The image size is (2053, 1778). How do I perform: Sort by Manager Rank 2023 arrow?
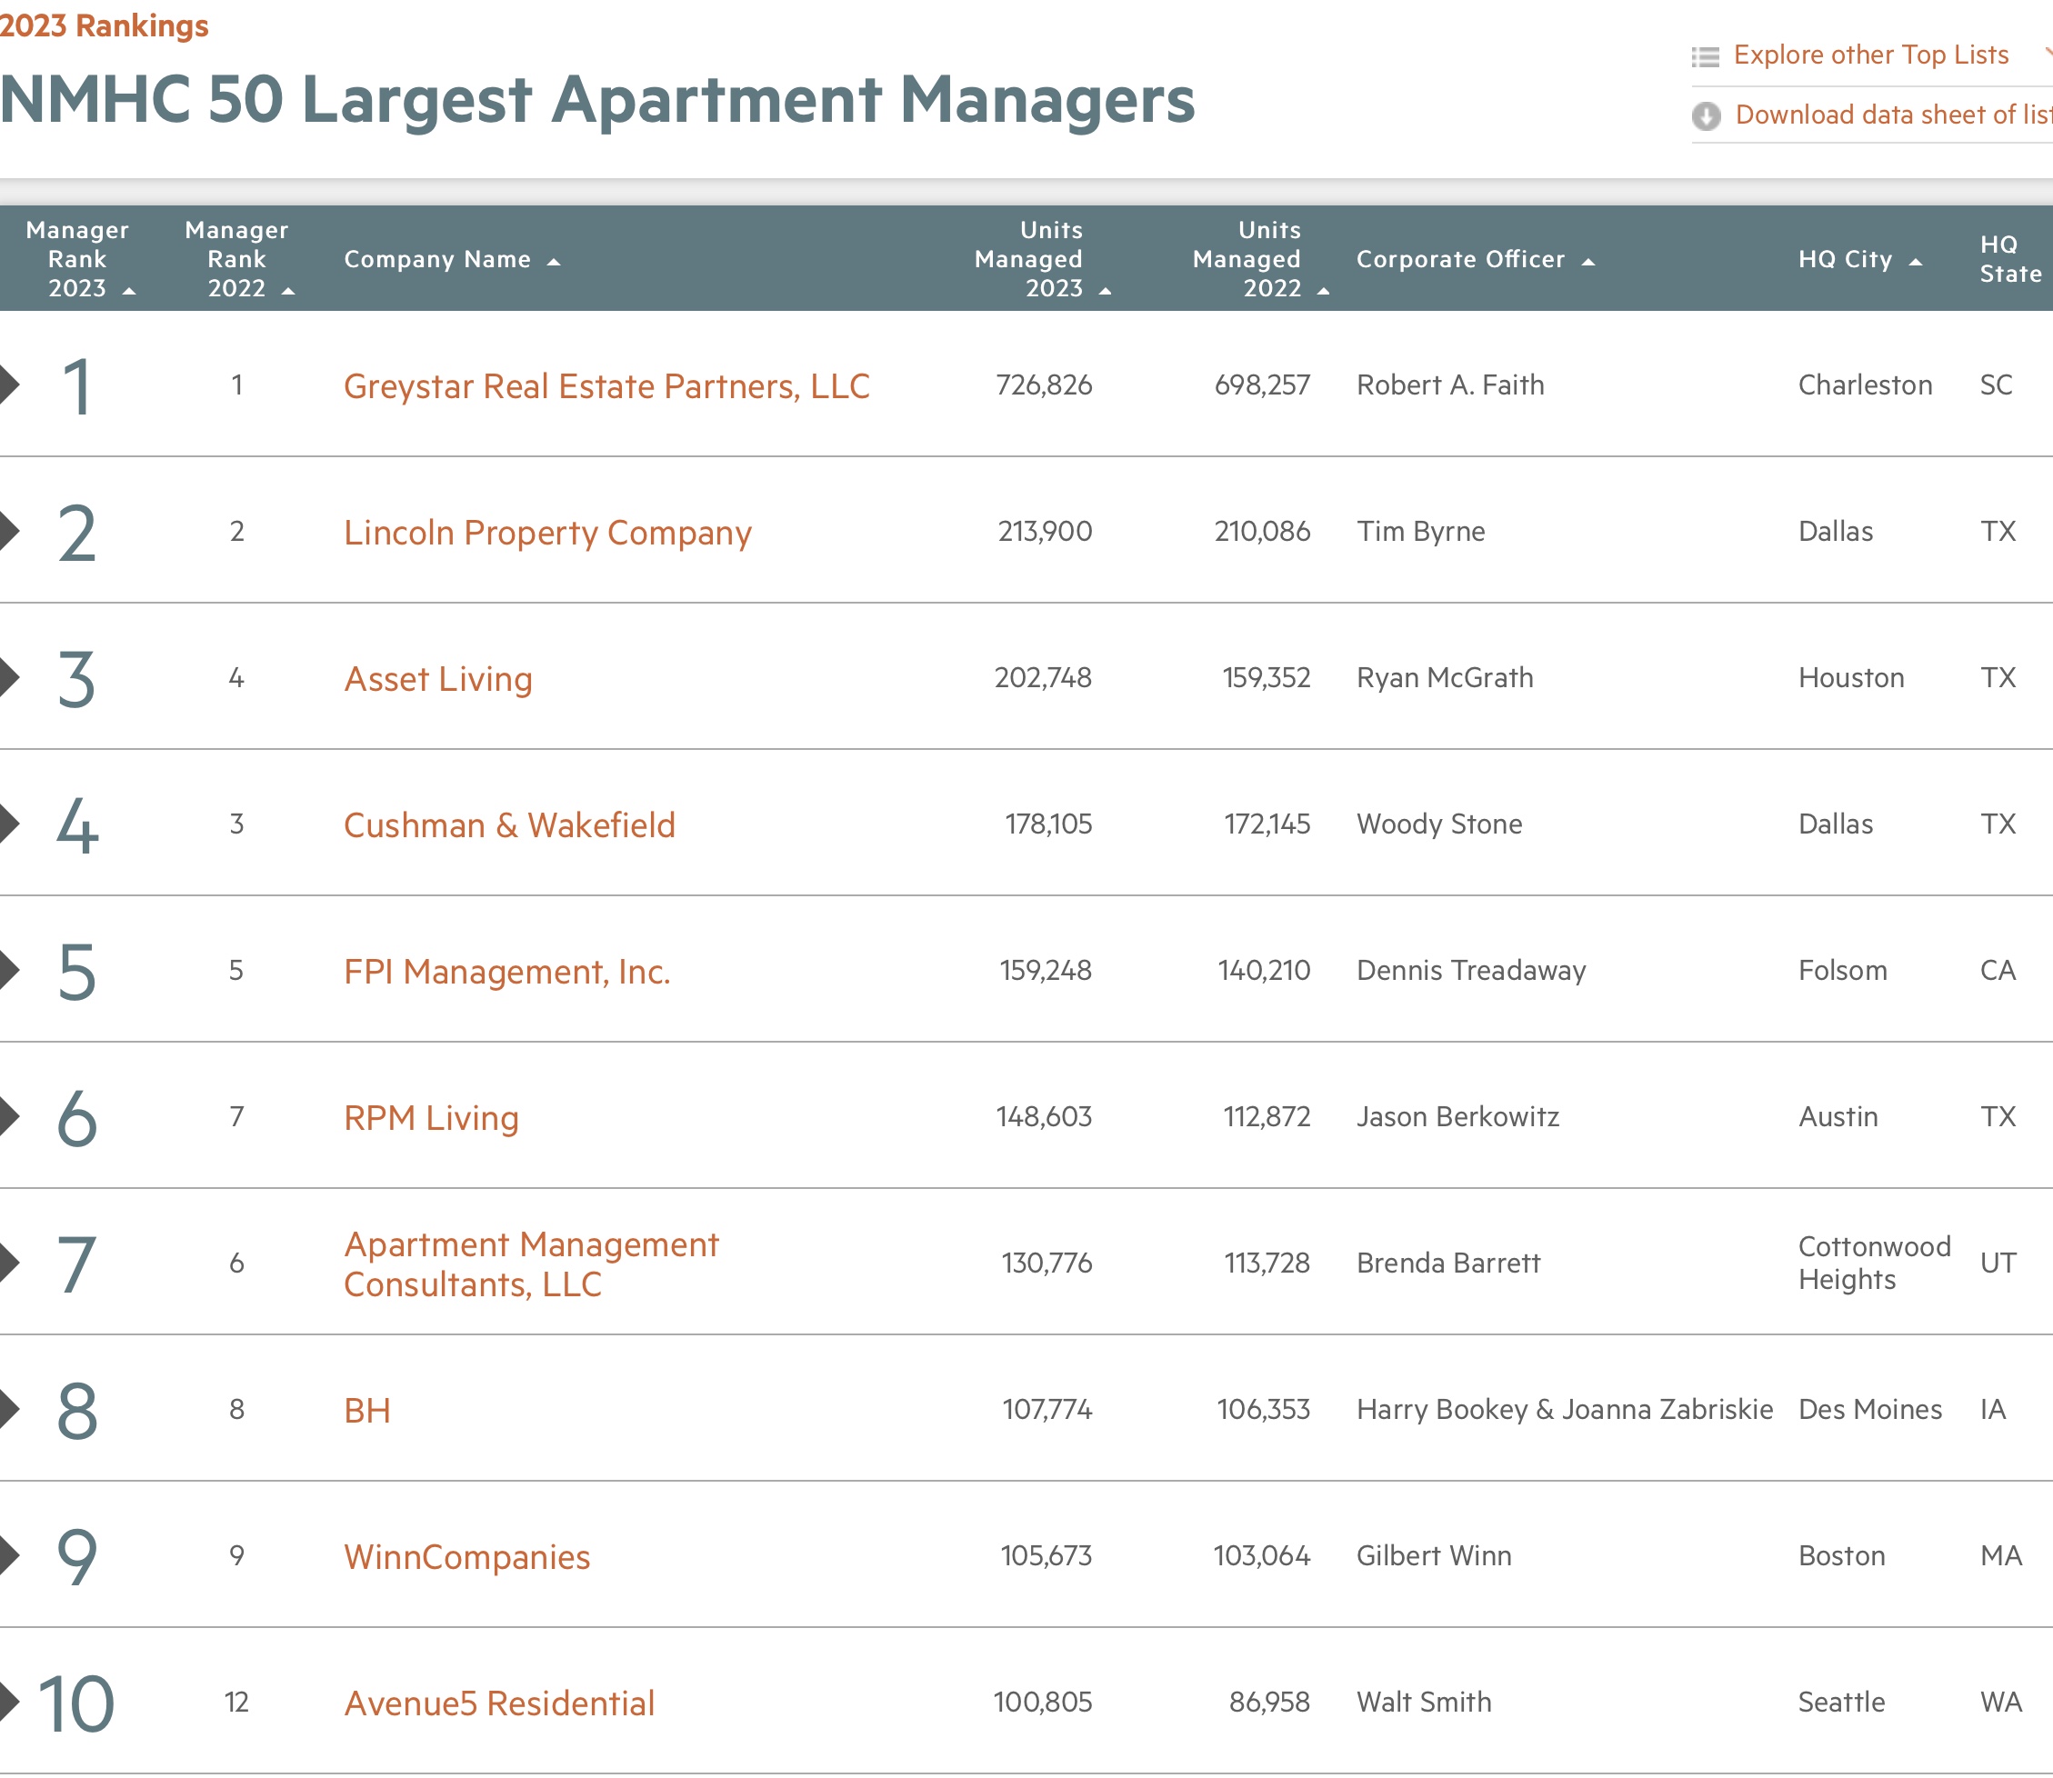click(x=129, y=292)
